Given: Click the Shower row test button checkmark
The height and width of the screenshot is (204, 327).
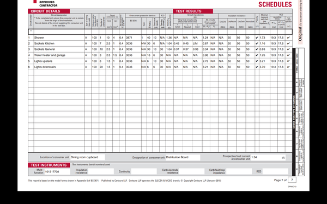Looking at the screenshot, I should point(288,38).
